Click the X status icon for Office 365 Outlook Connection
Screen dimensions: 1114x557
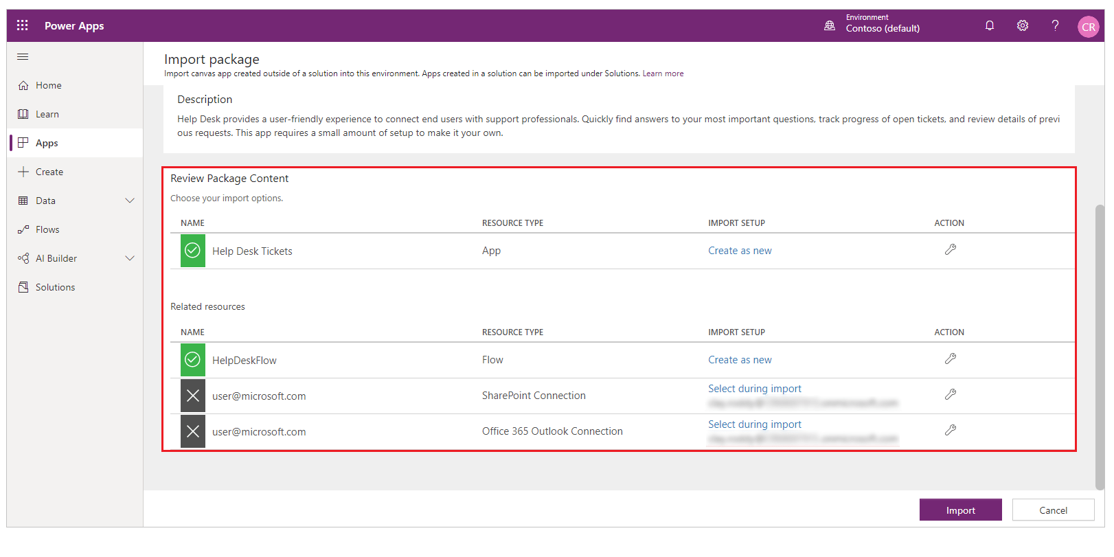193,431
